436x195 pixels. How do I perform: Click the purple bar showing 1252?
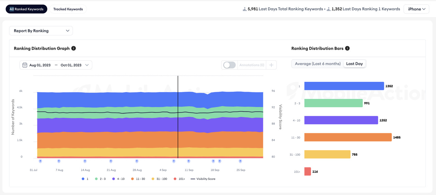click(x=341, y=120)
